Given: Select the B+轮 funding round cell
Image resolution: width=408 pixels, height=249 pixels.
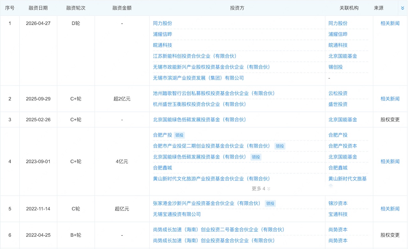Looking at the screenshot, I should pyautogui.click(x=76, y=235).
